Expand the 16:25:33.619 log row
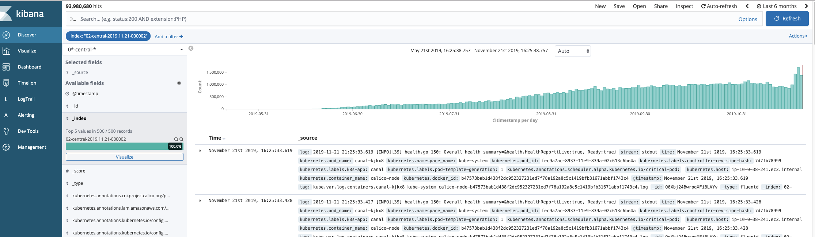815x237 pixels. point(200,151)
